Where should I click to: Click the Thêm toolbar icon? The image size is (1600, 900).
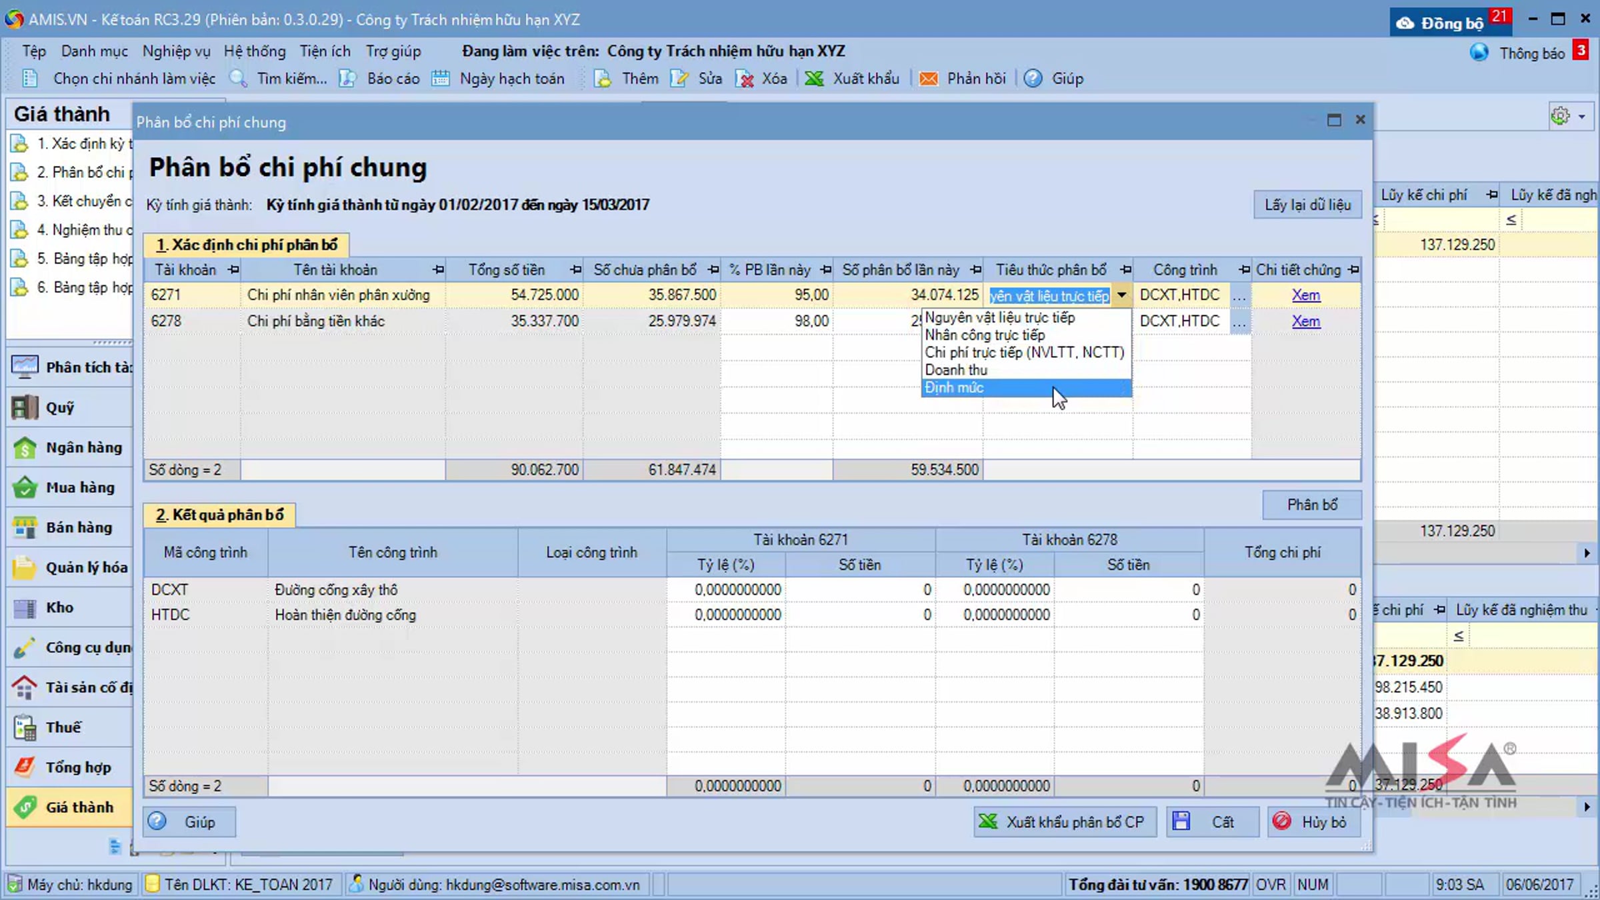(x=603, y=79)
